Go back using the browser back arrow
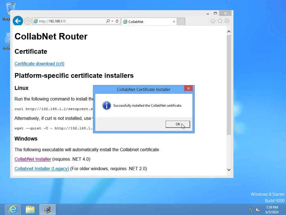Screen dimensions: 286x215 pos(18,21)
